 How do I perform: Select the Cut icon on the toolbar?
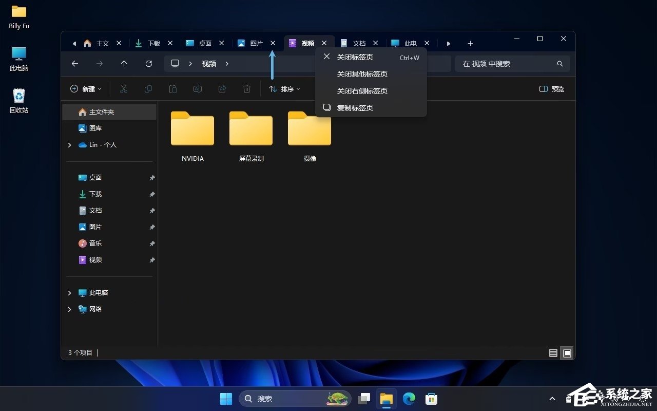tap(123, 89)
